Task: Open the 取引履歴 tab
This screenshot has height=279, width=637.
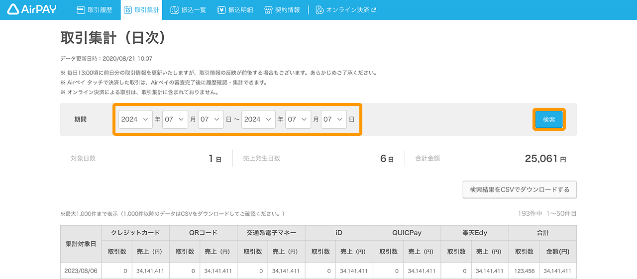Action: coord(95,10)
